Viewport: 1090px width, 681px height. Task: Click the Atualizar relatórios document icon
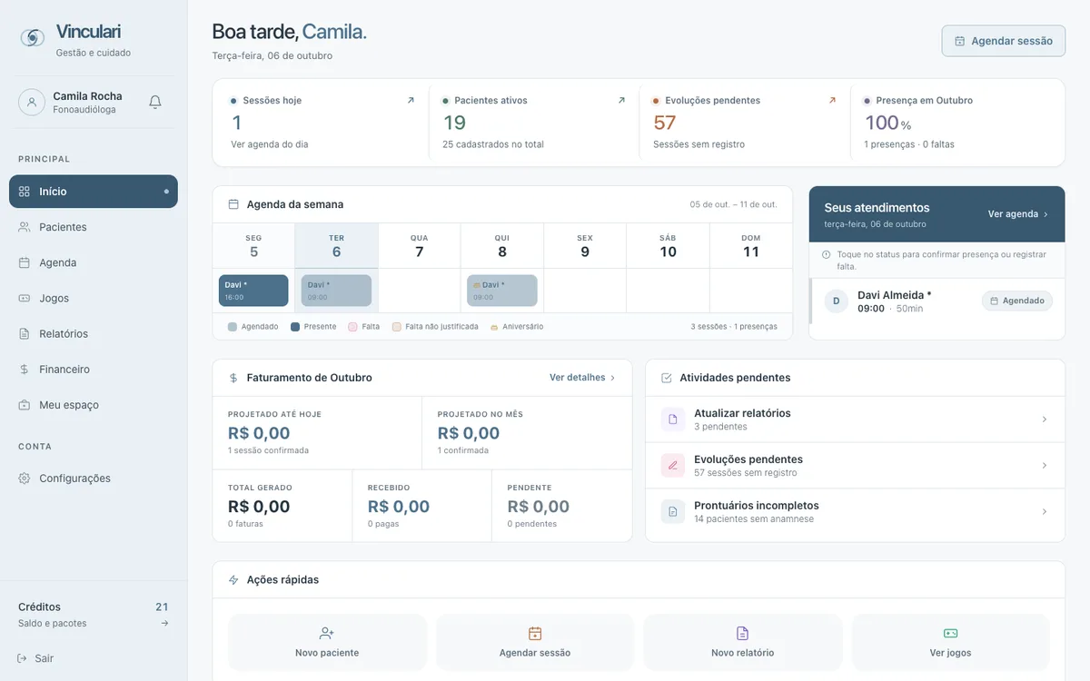pyautogui.click(x=673, y=419)
